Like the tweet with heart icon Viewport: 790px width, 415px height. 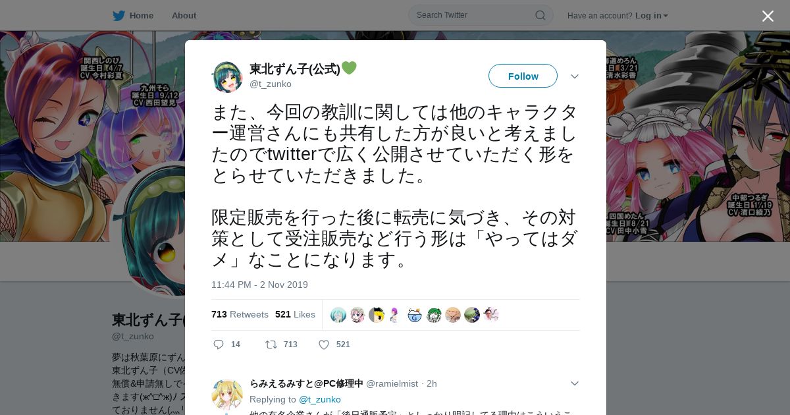324,345
